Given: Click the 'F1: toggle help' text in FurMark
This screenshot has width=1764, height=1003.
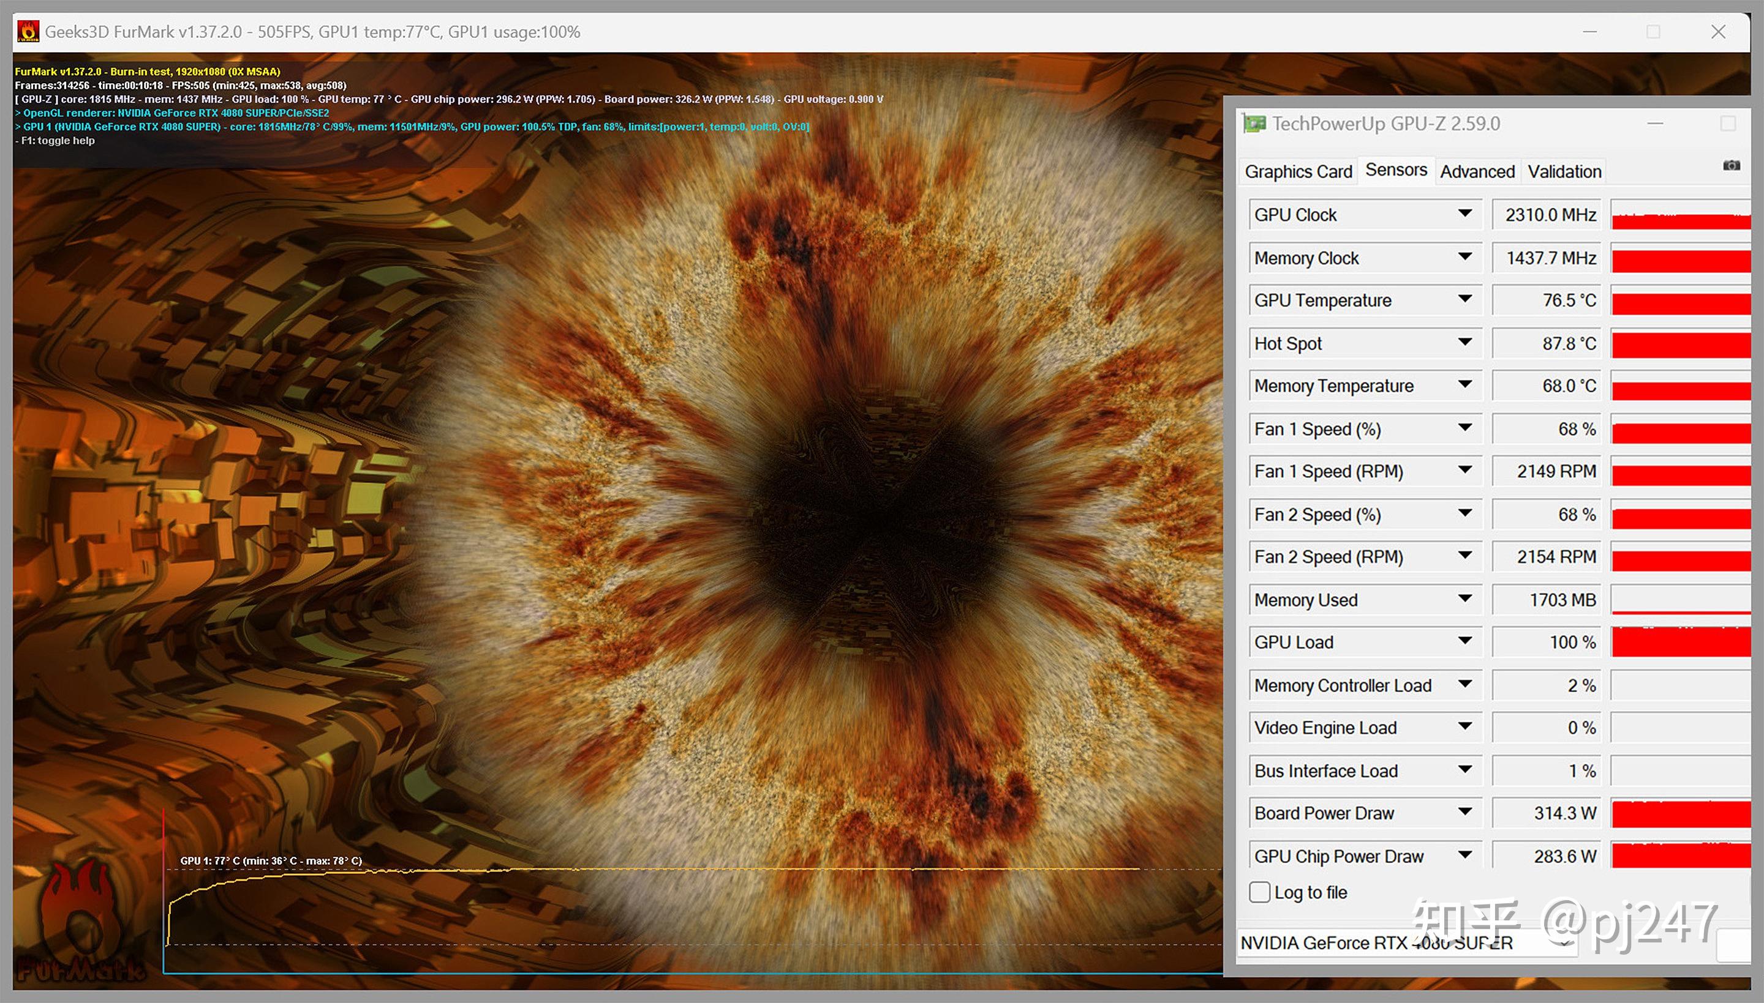Looking at the screenshot, I should [x=55, y=141].
